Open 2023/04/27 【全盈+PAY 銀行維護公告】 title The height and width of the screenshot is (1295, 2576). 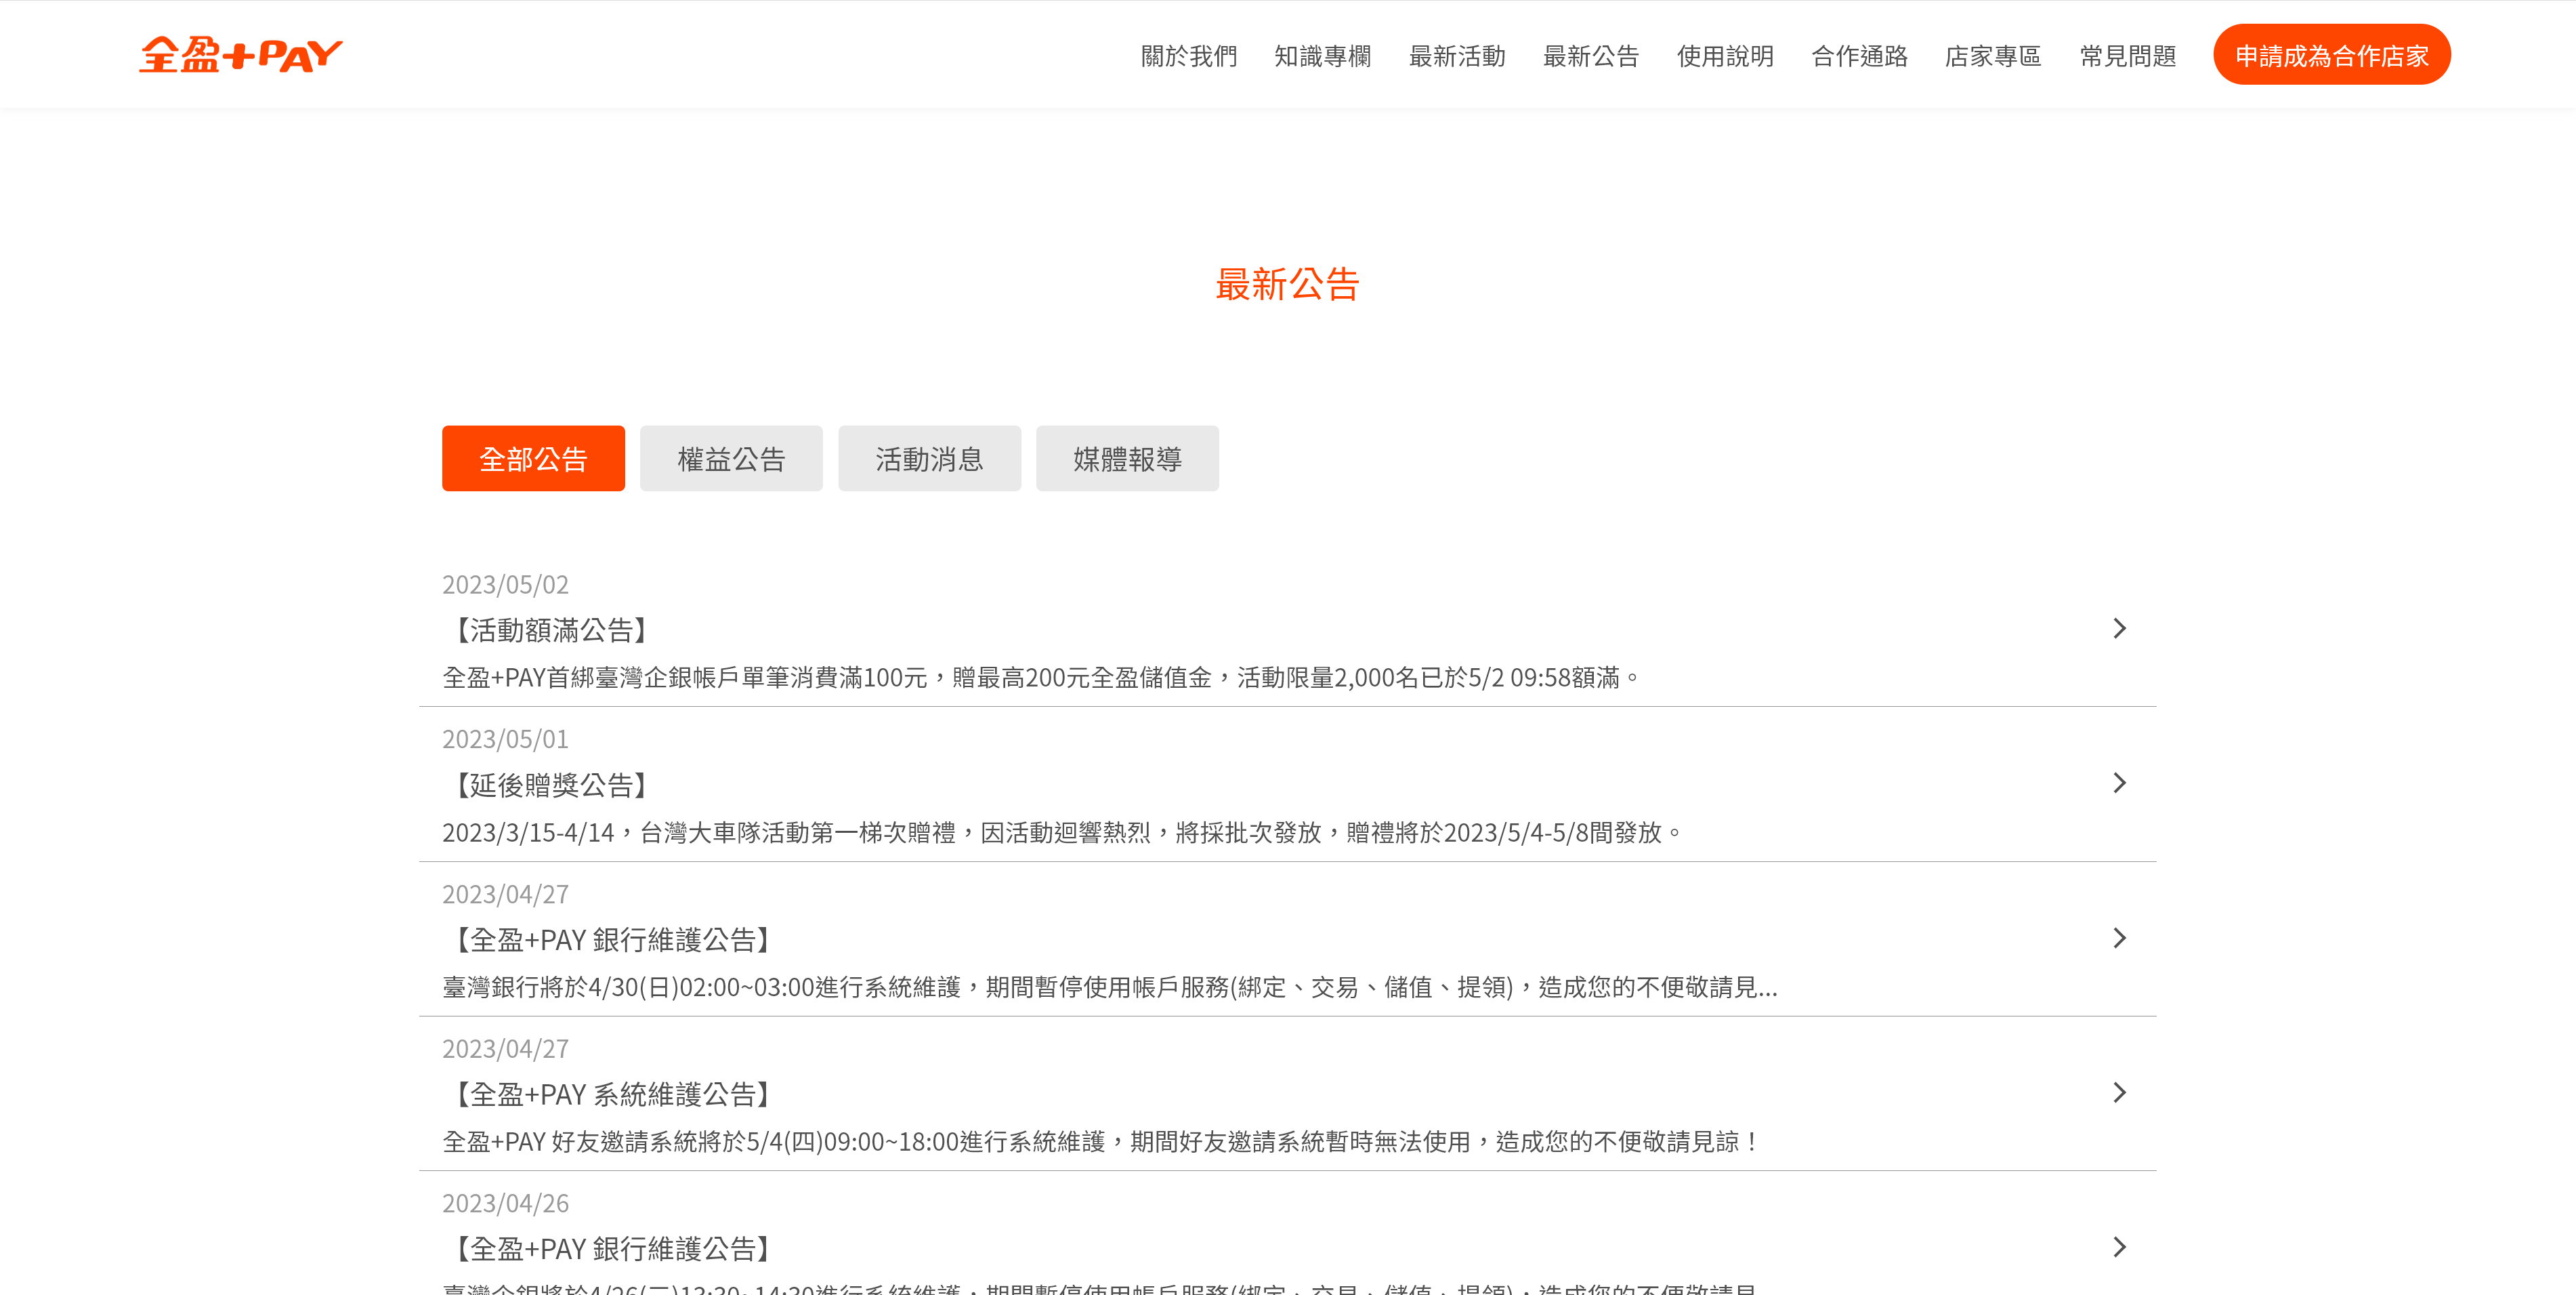612,940
